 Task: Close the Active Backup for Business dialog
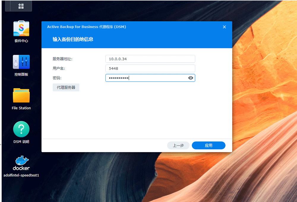pyautogui.click(x=224, y=27)
